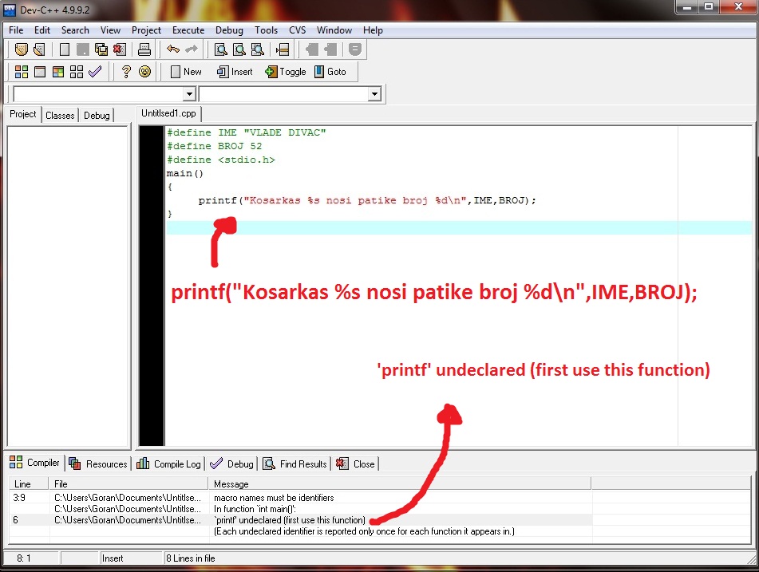Viewport: 759px width, 572px height.
Task: Click the "#define <stdio.h>" code line
Action: click(221, 160)
